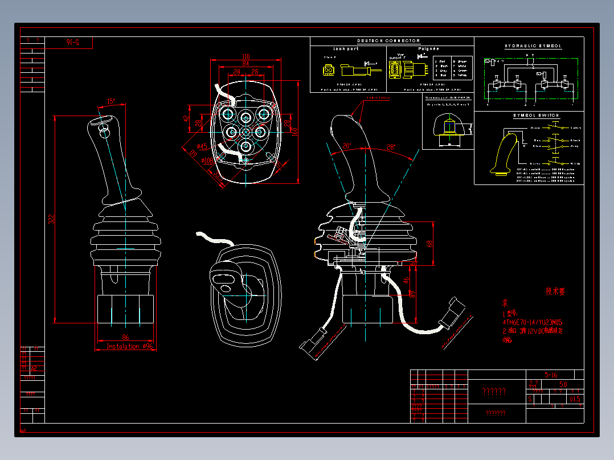Click the '技术要' technical requirements heading

point(555,291)
